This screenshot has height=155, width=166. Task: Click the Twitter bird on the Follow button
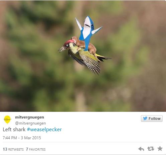145,119
